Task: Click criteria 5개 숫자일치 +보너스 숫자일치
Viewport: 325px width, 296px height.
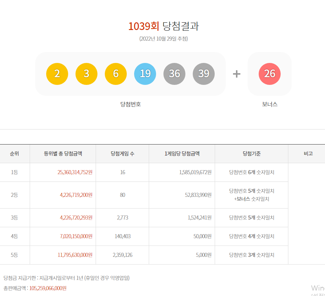Action: pyautogui.click(x=252, y=195)
